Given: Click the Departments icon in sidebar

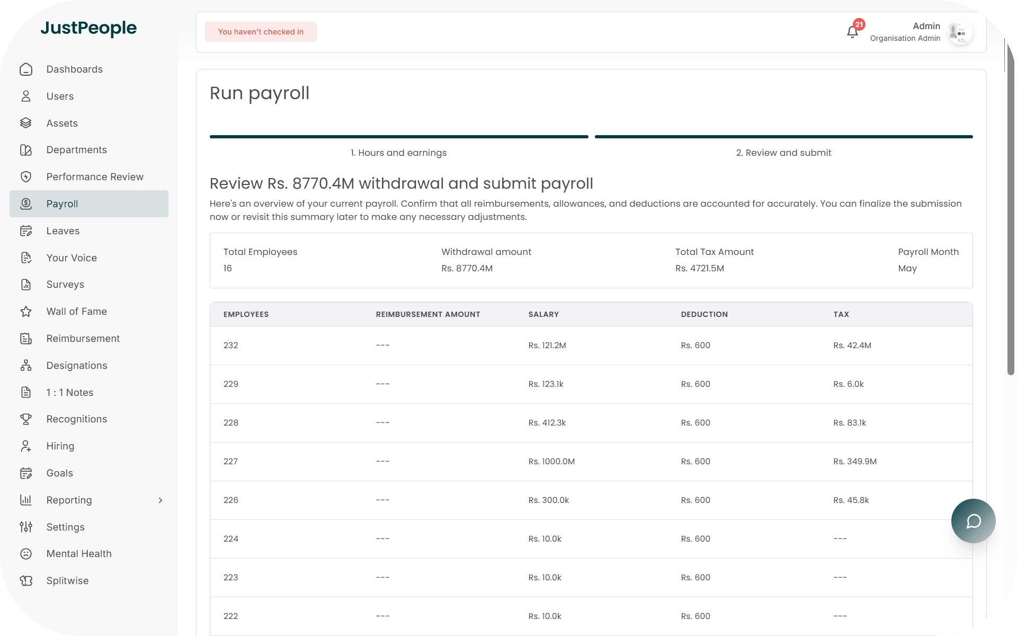Looking at the screenshot, I should (26, 150).
